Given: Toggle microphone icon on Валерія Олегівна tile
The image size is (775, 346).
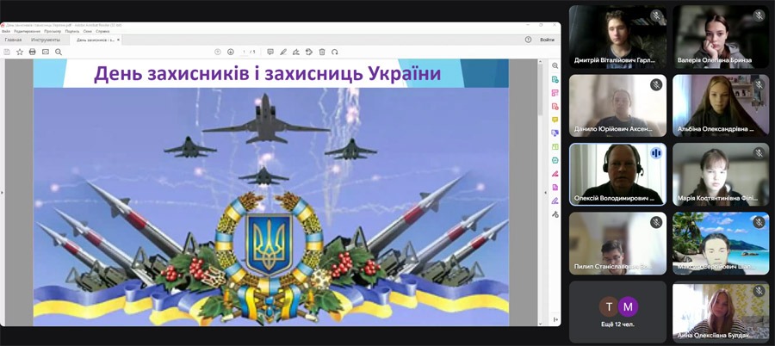Looking at the screenshot, I should pos(758,16).
